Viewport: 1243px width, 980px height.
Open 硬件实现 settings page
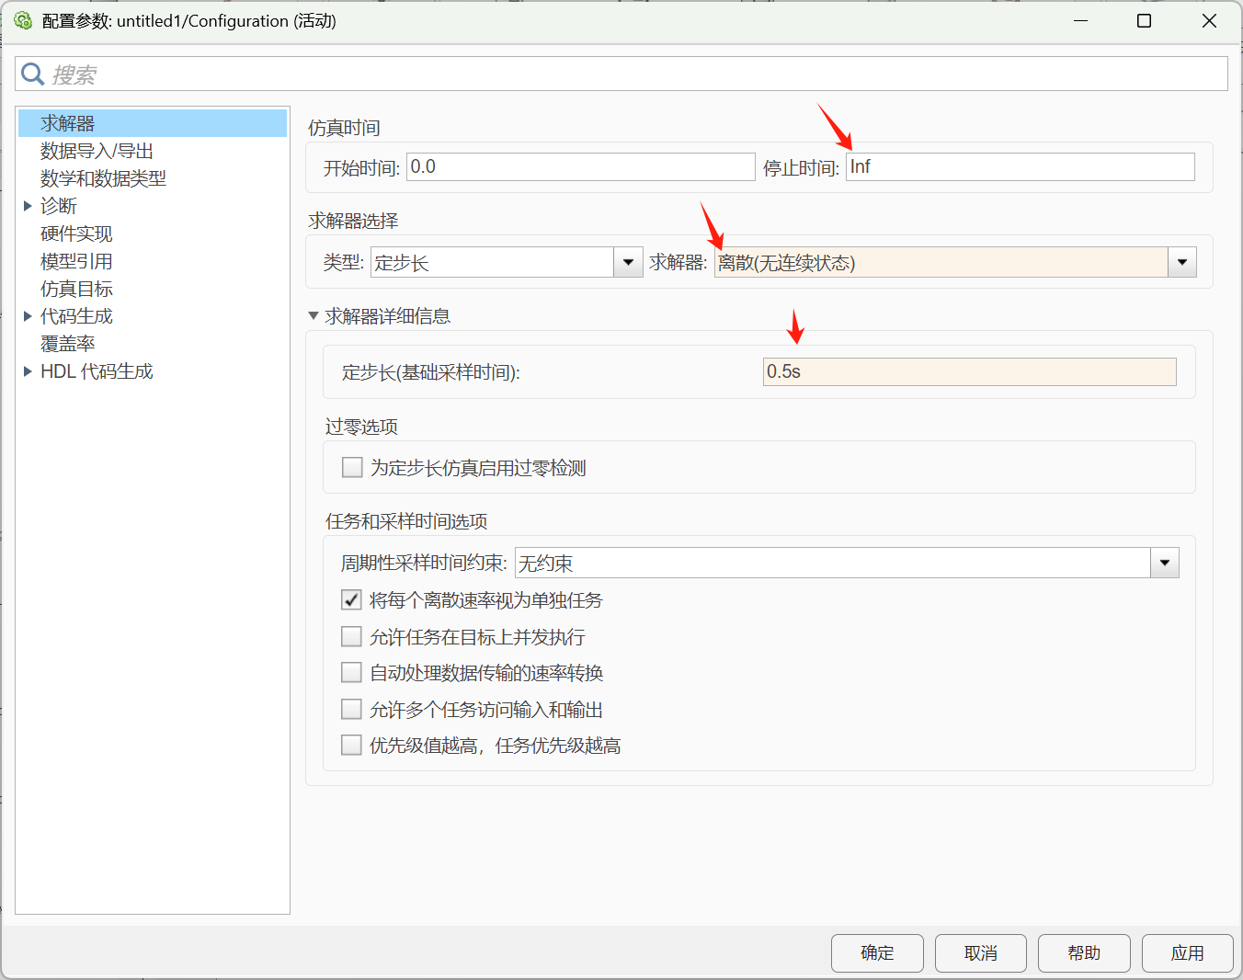[76, 234]
